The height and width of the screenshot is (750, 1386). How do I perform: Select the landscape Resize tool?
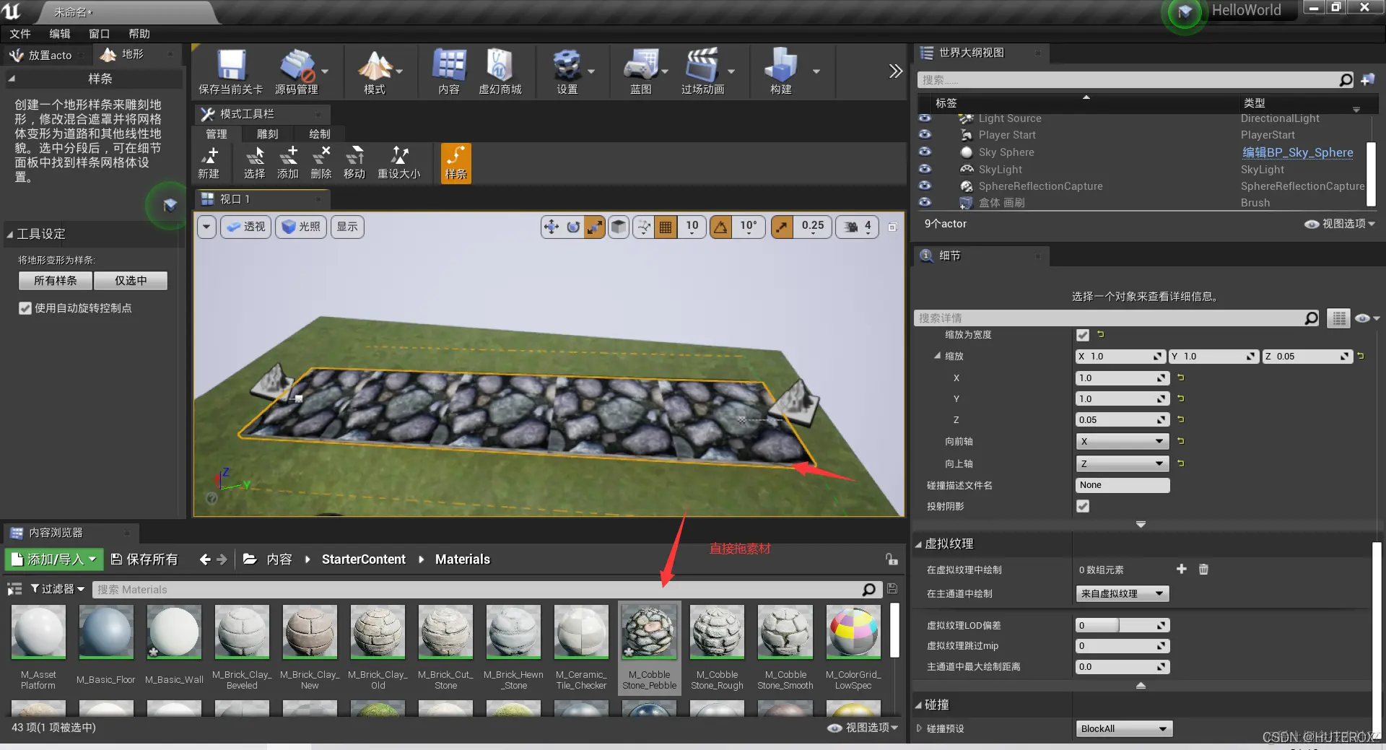(x=399, y=162)
